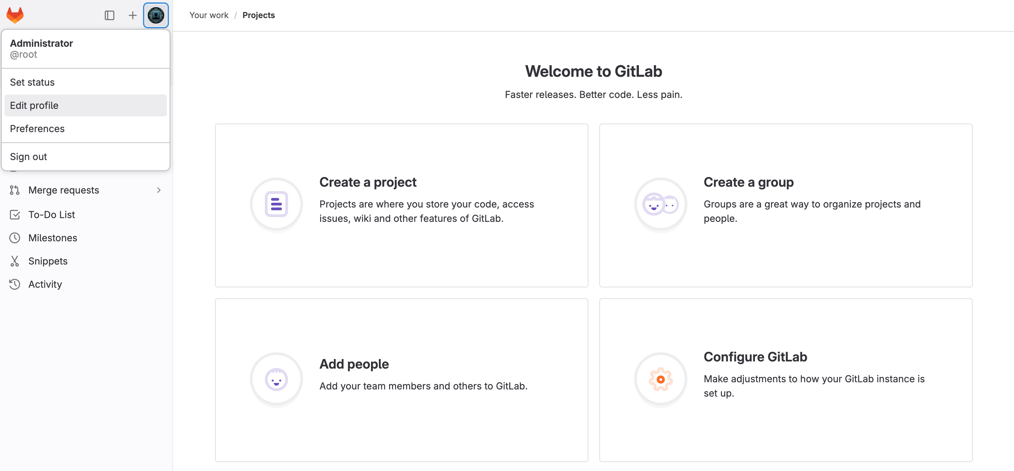The image size is (1014, 471).
Task: Expand the Merge requests chevron
Action: point(159,190)
